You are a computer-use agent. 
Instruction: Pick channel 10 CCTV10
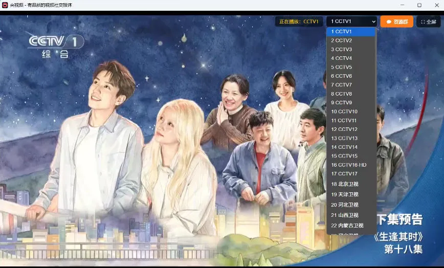tap(351, 111)
